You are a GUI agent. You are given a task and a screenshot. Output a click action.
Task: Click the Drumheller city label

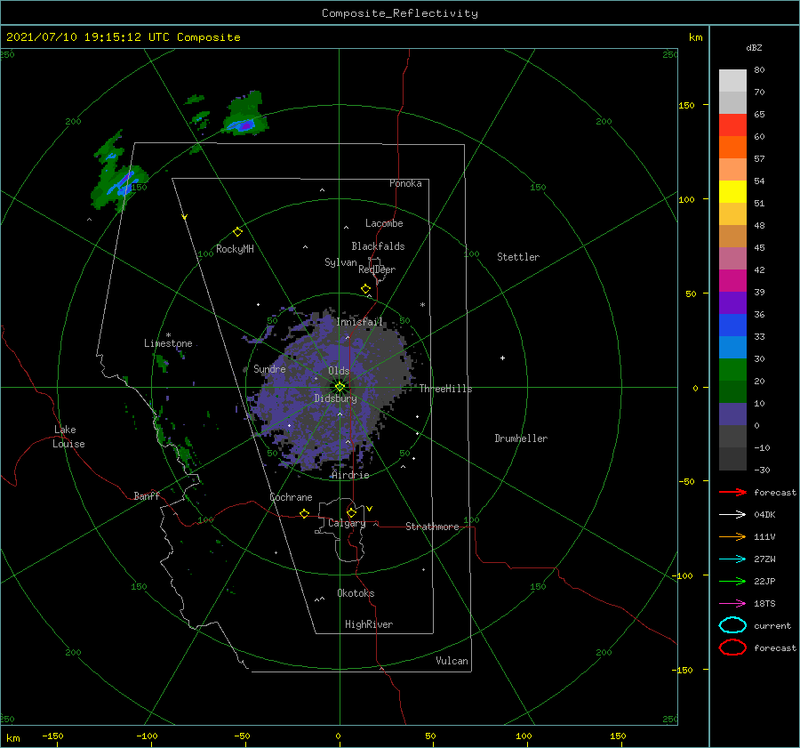coord(521,438)
